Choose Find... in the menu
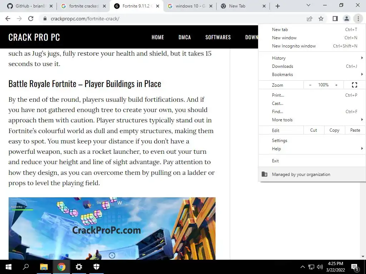 [x=312, y=112]
